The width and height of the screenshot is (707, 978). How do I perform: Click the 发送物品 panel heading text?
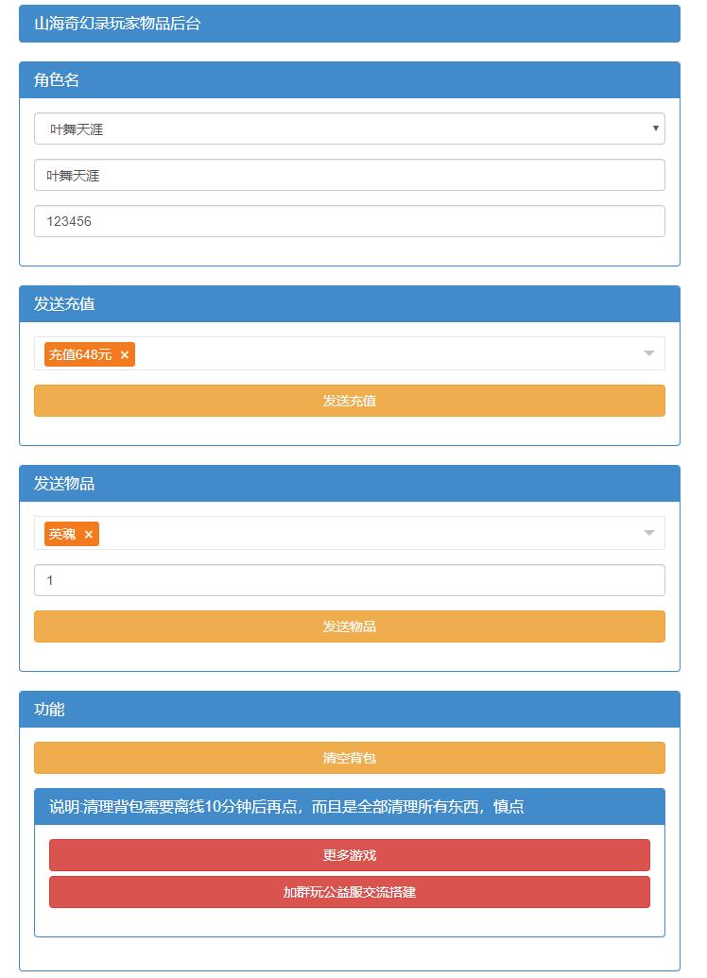[x=64, y=484]
